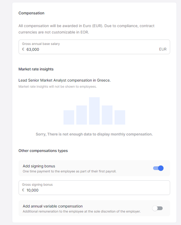Click the Add signing bonus row label
This screenshot has height=225, width=181.
39,166
